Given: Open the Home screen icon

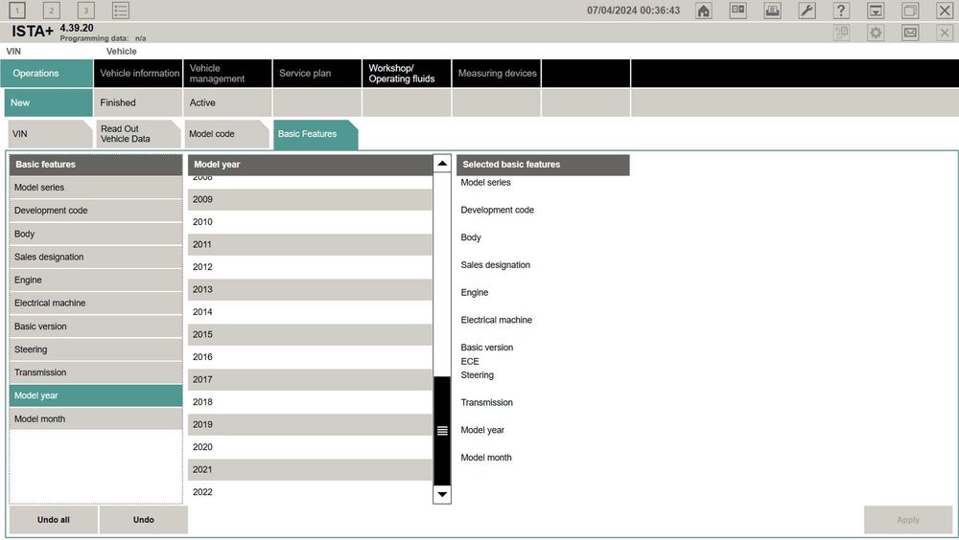Looking at the screenshot, I should tap(703, 11).
